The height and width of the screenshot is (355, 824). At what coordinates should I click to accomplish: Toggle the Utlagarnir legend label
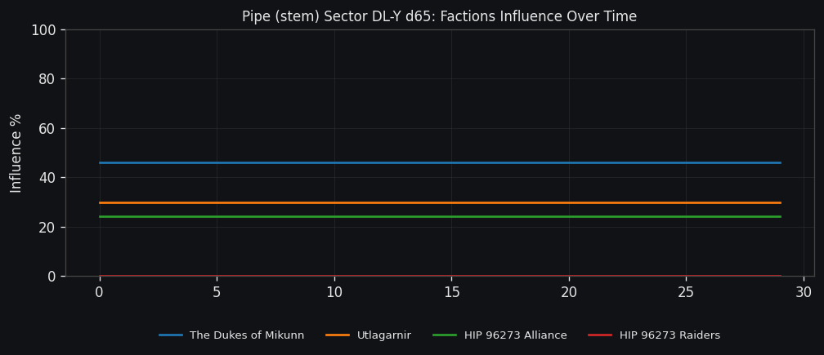click(383, 335)
